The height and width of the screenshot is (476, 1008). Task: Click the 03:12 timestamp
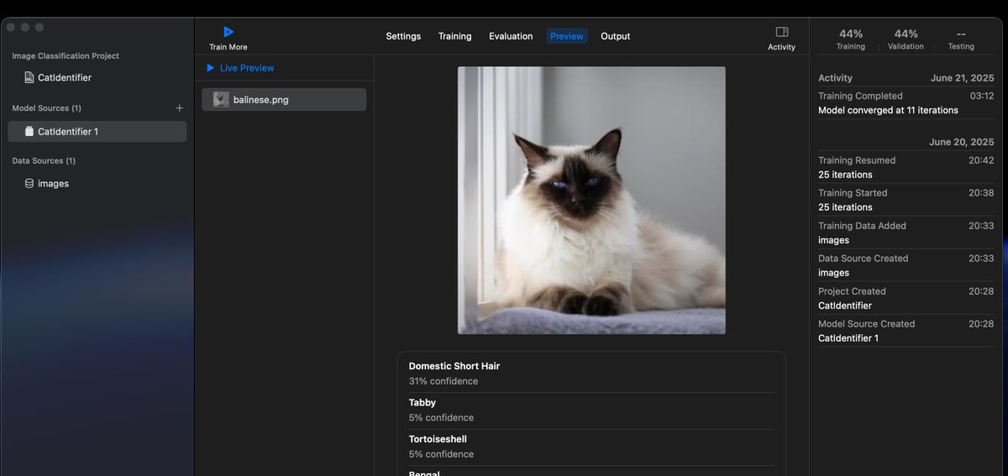[982, 97]
